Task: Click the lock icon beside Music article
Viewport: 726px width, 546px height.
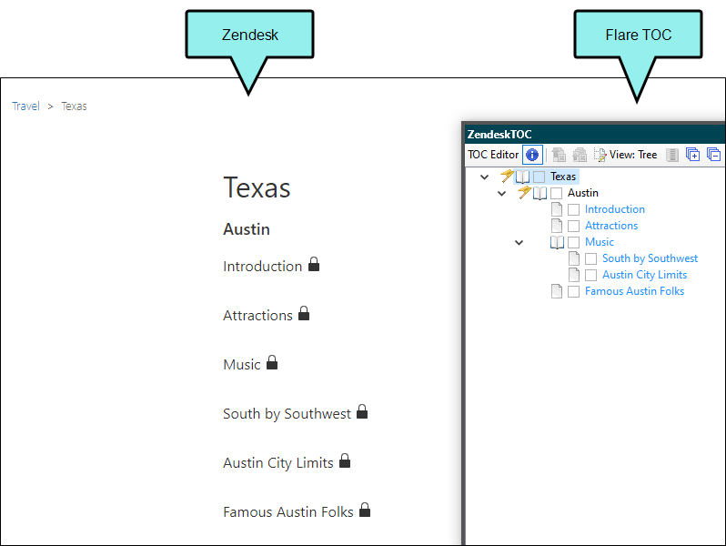Action: coord(272,362)
